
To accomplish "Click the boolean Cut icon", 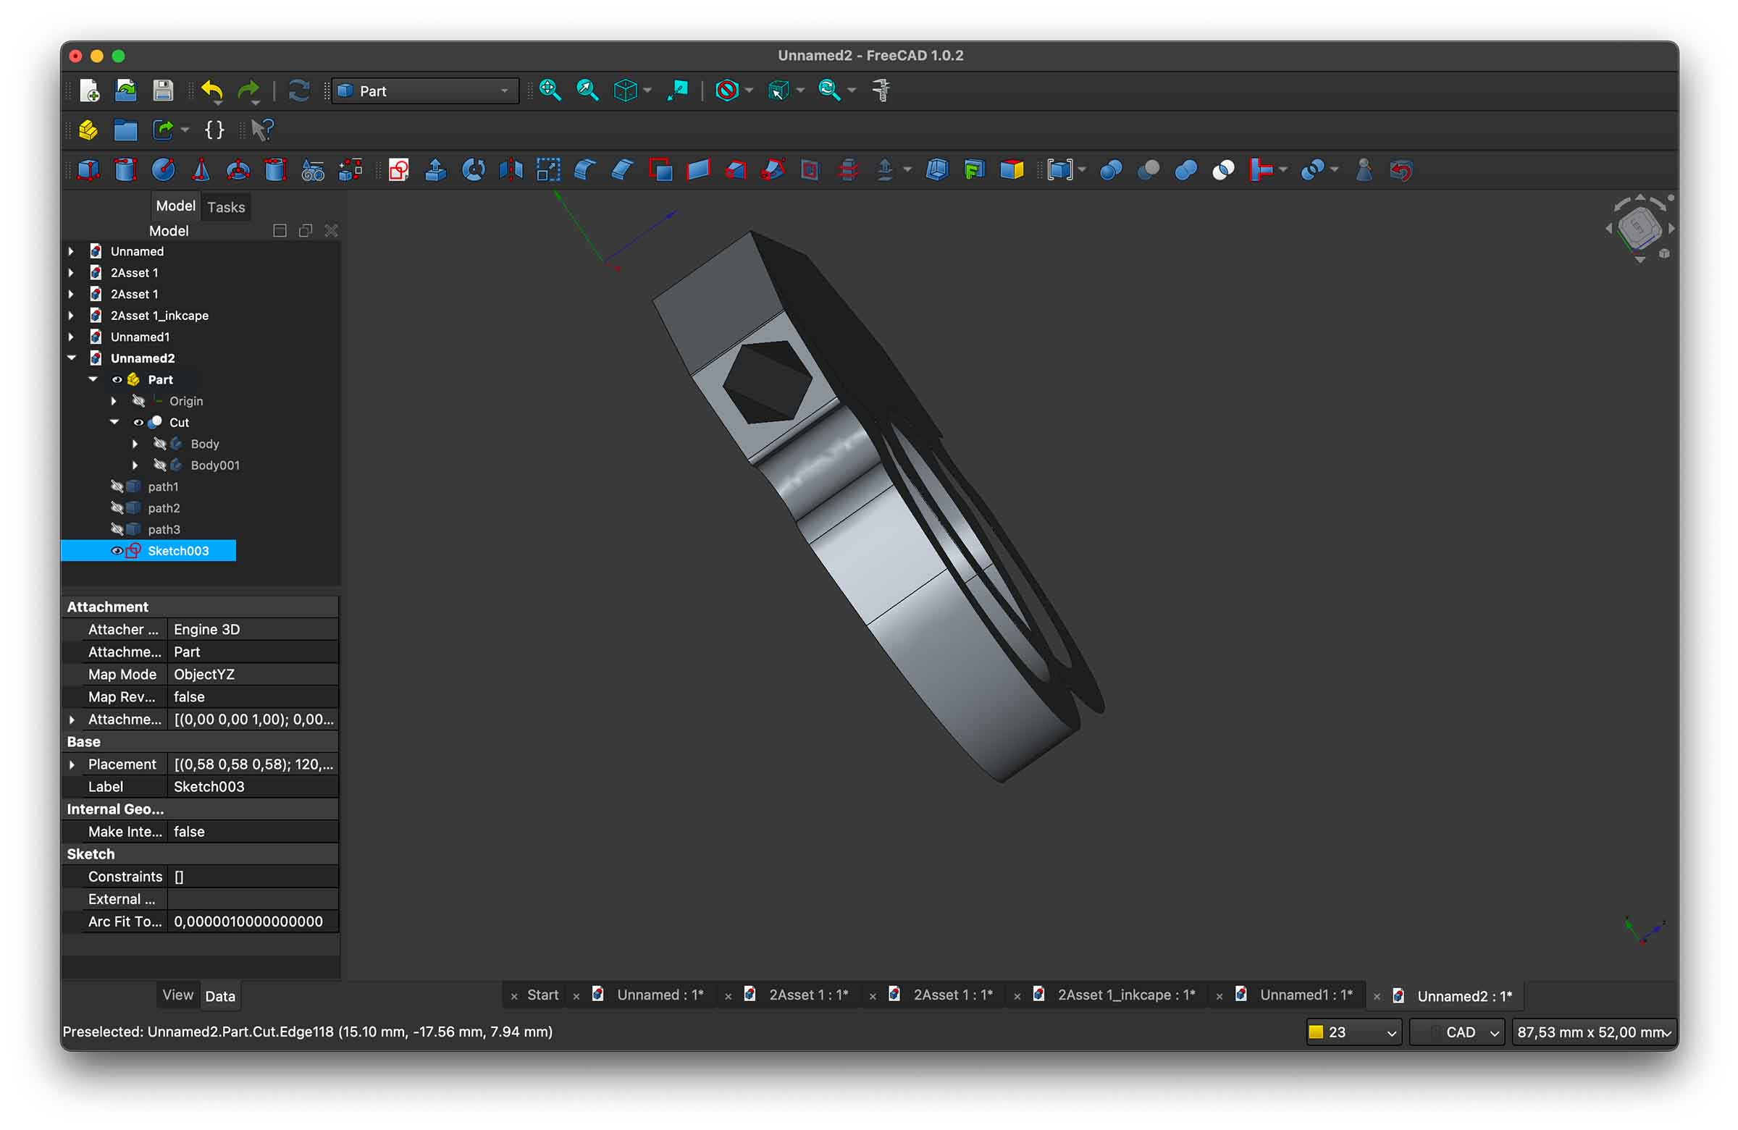I will [1149, 171].
